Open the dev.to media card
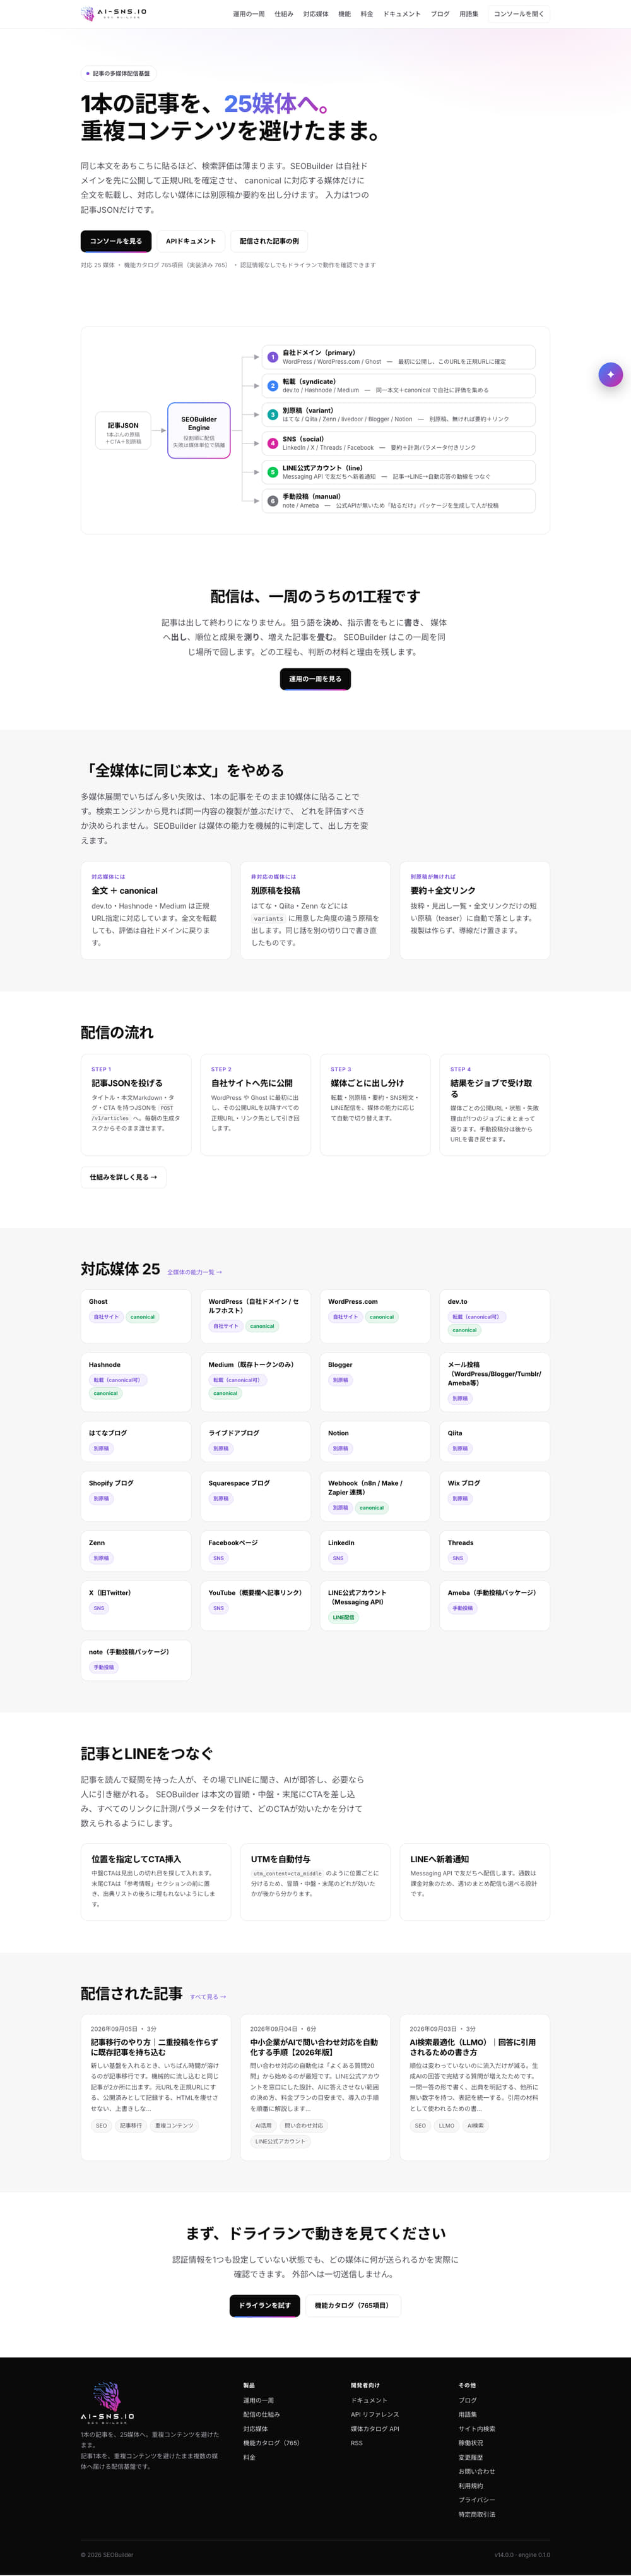Screen dimensions: 631x2576 pyautogui.click(x=495, y=1316)
